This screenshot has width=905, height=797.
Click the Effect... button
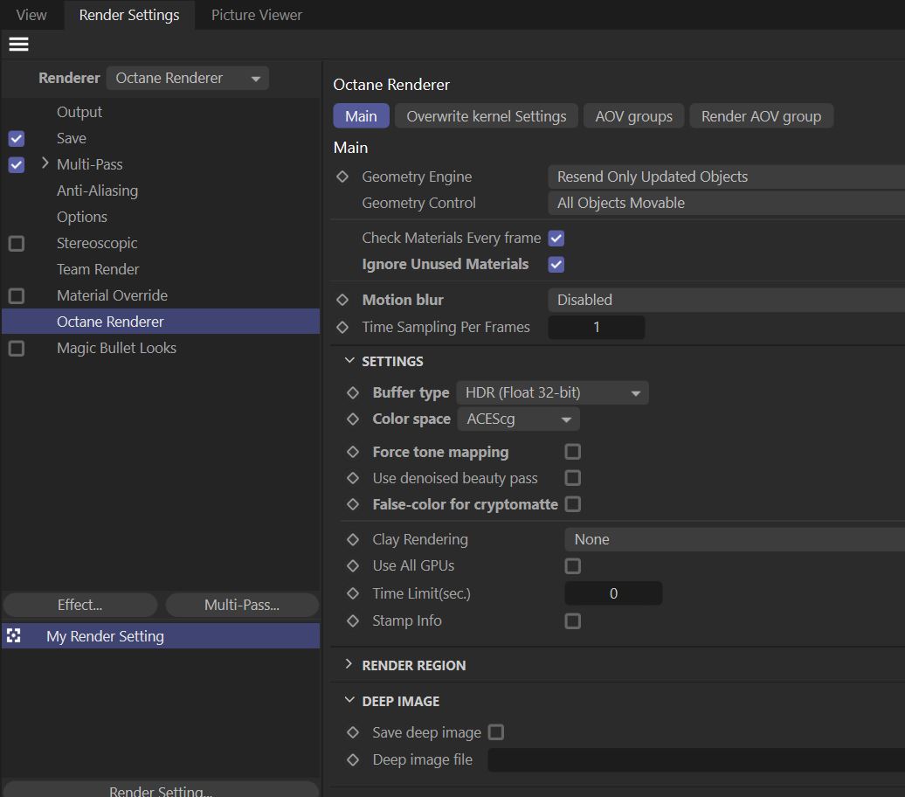click(x=80, y=605)
